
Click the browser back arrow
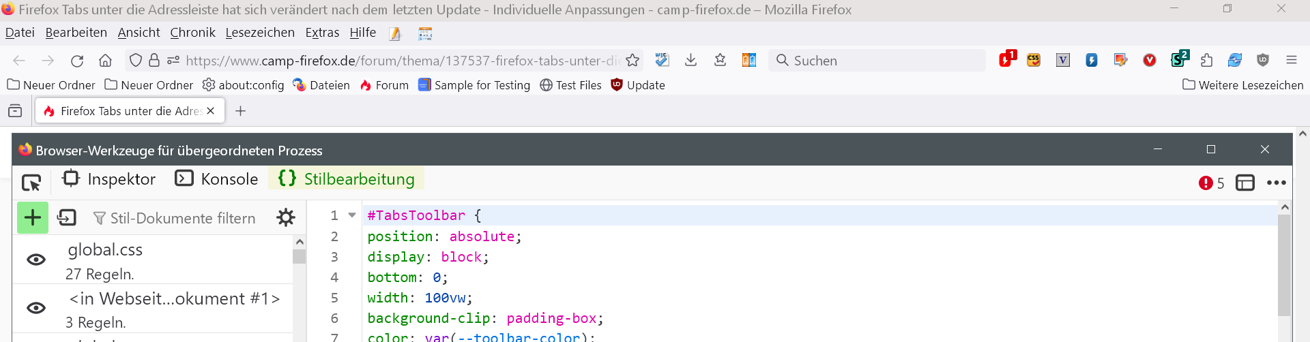(19, 61)
